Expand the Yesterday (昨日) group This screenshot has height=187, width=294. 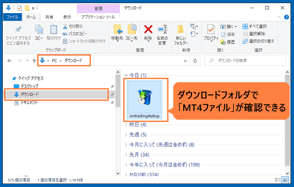pos(126,125)
